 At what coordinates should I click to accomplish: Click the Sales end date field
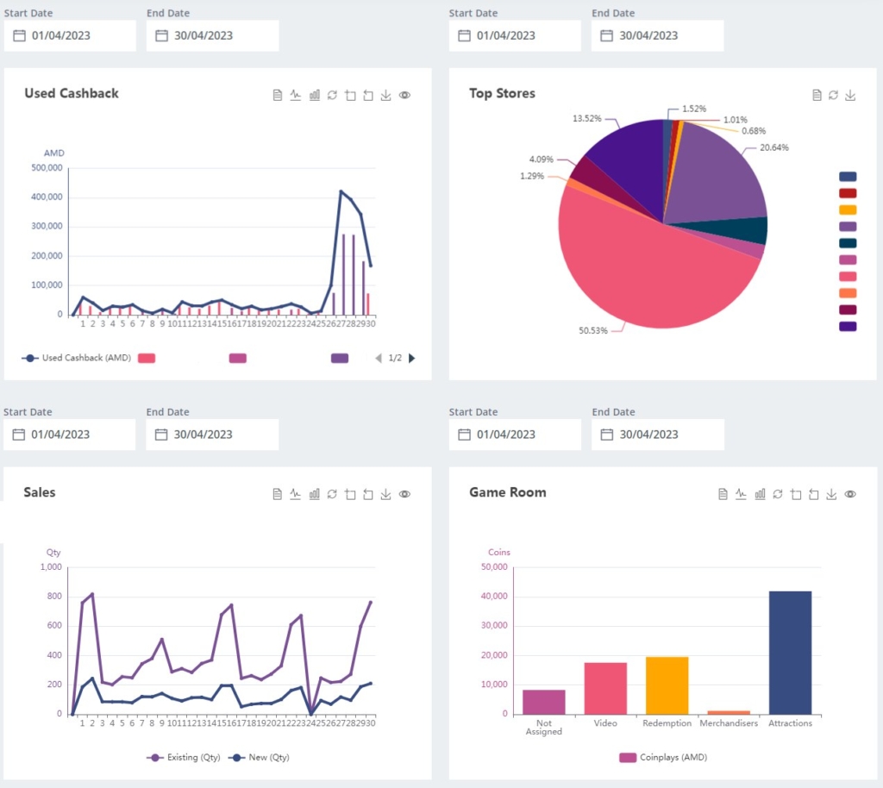click(212, 435)
